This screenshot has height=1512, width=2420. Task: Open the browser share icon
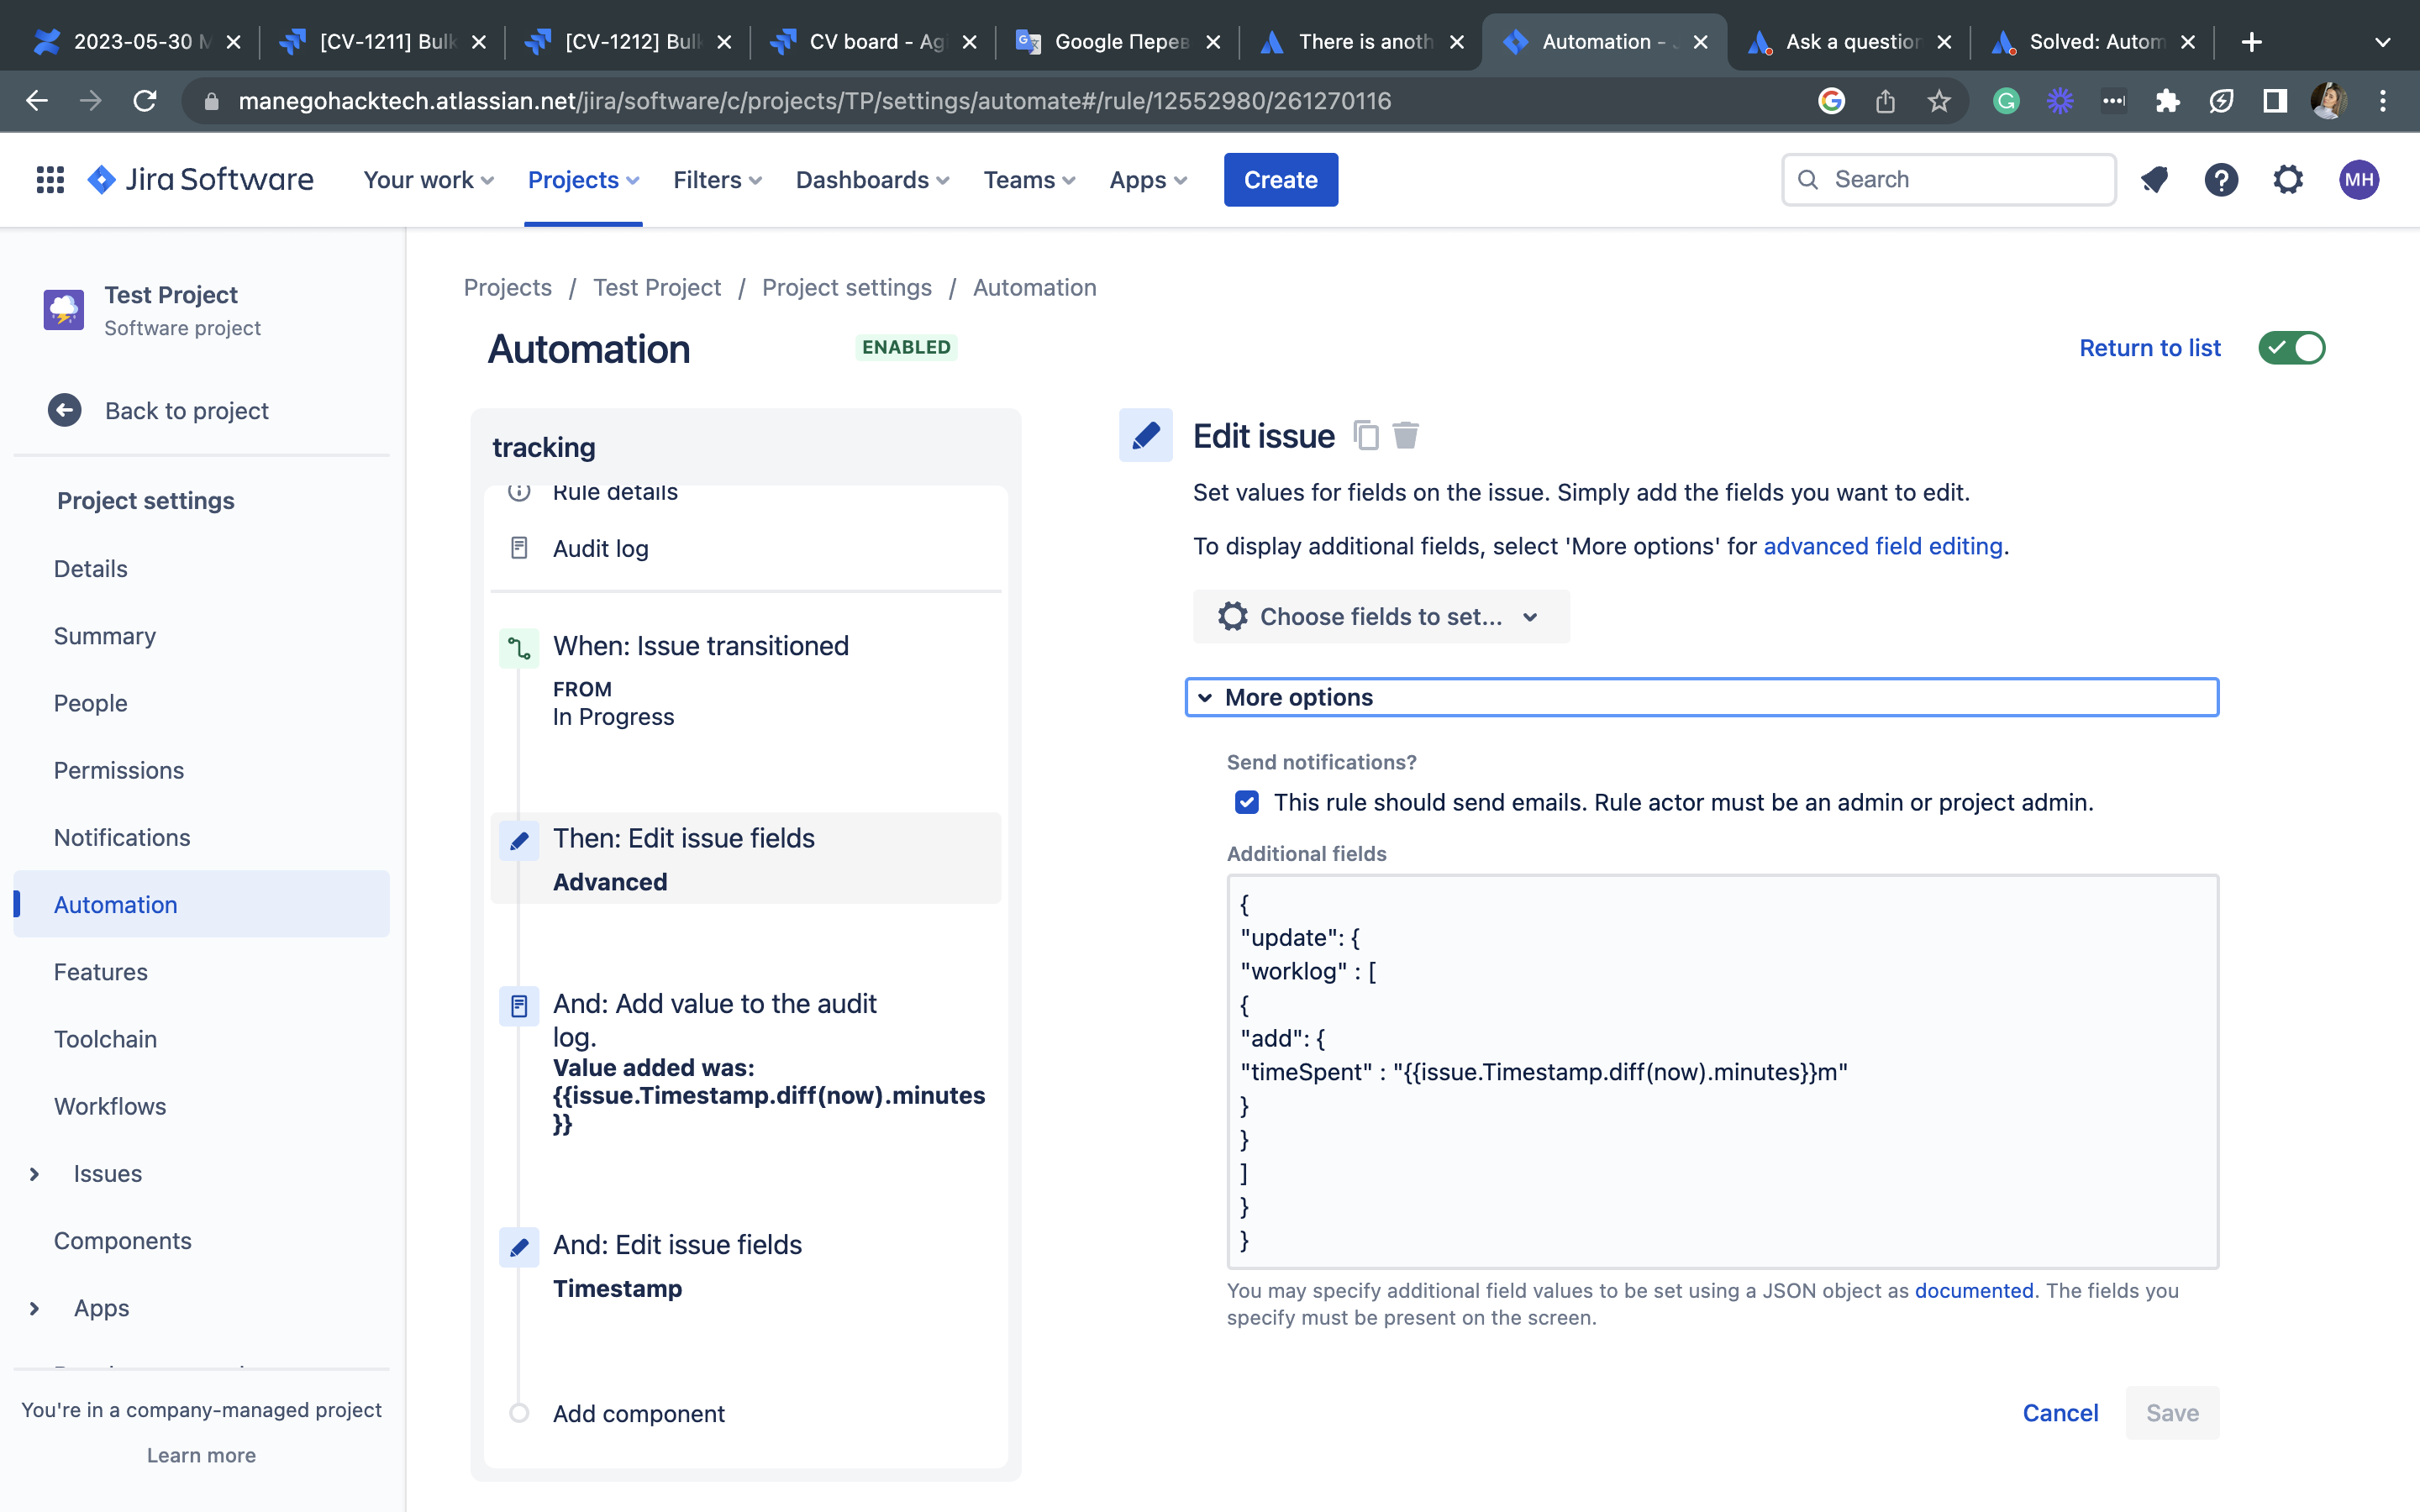click(1885, 101)
